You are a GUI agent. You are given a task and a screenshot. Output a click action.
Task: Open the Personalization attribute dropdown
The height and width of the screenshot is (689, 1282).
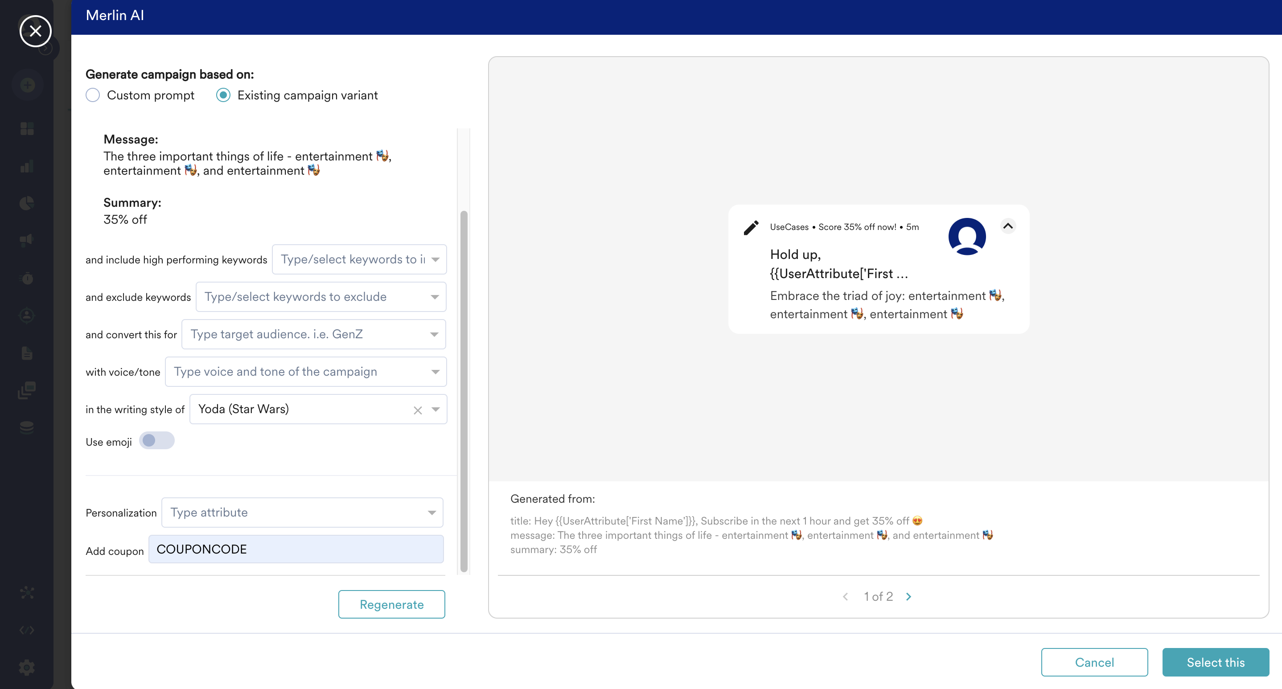pos(302,513)
